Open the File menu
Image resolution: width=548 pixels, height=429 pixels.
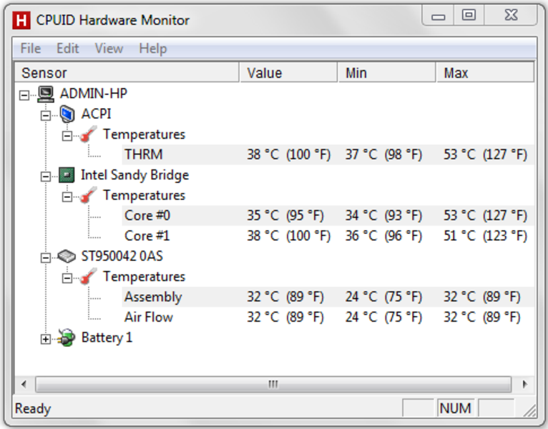coord(31,48)
